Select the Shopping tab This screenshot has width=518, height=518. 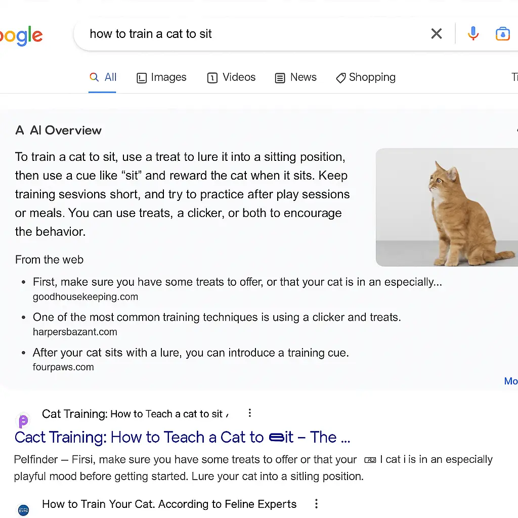pyautogui.click(x=366, y=77)
